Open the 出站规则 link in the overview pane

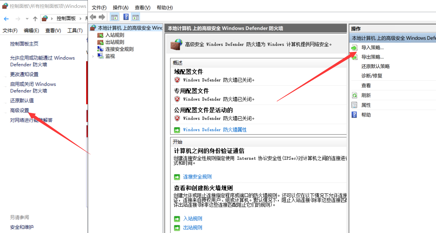coord(193,228)
